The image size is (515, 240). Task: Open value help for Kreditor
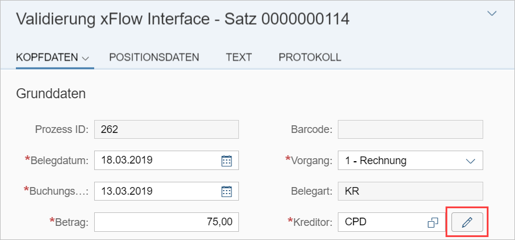click(x=433, y=222)
